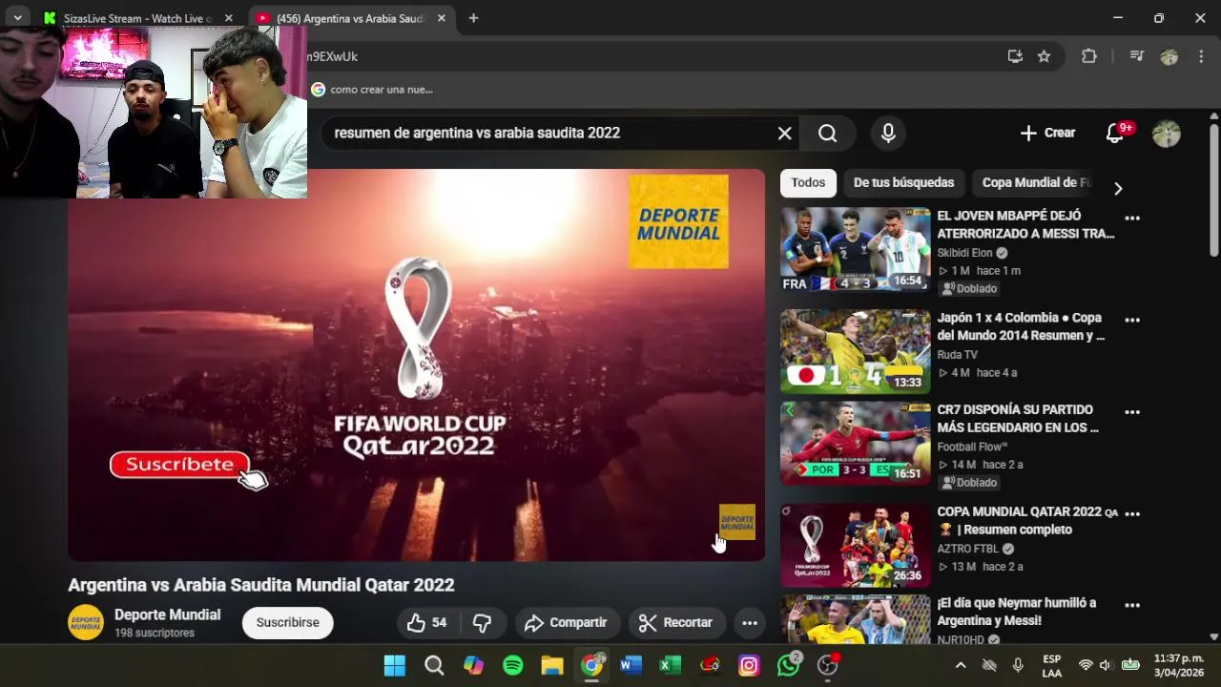Open Mbappé vs Messi video thumbnail
The height and width of the screenshot is (687, 1221).
[856, 249]
